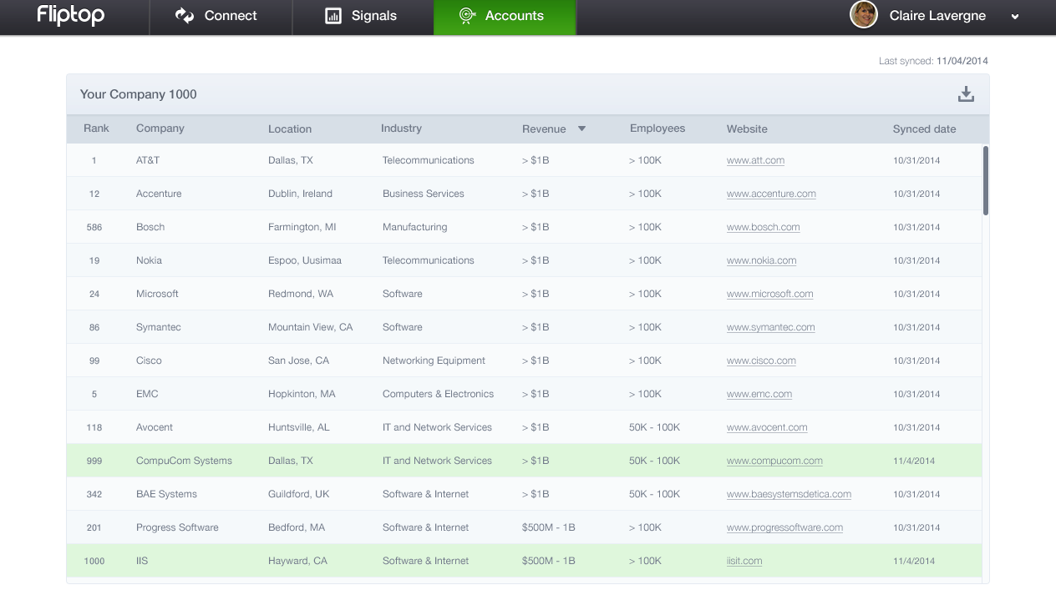The height and width of the screenshot is (590, 1056).
Task: Open www.avocent.com link
Action: [x=767, y=427]
